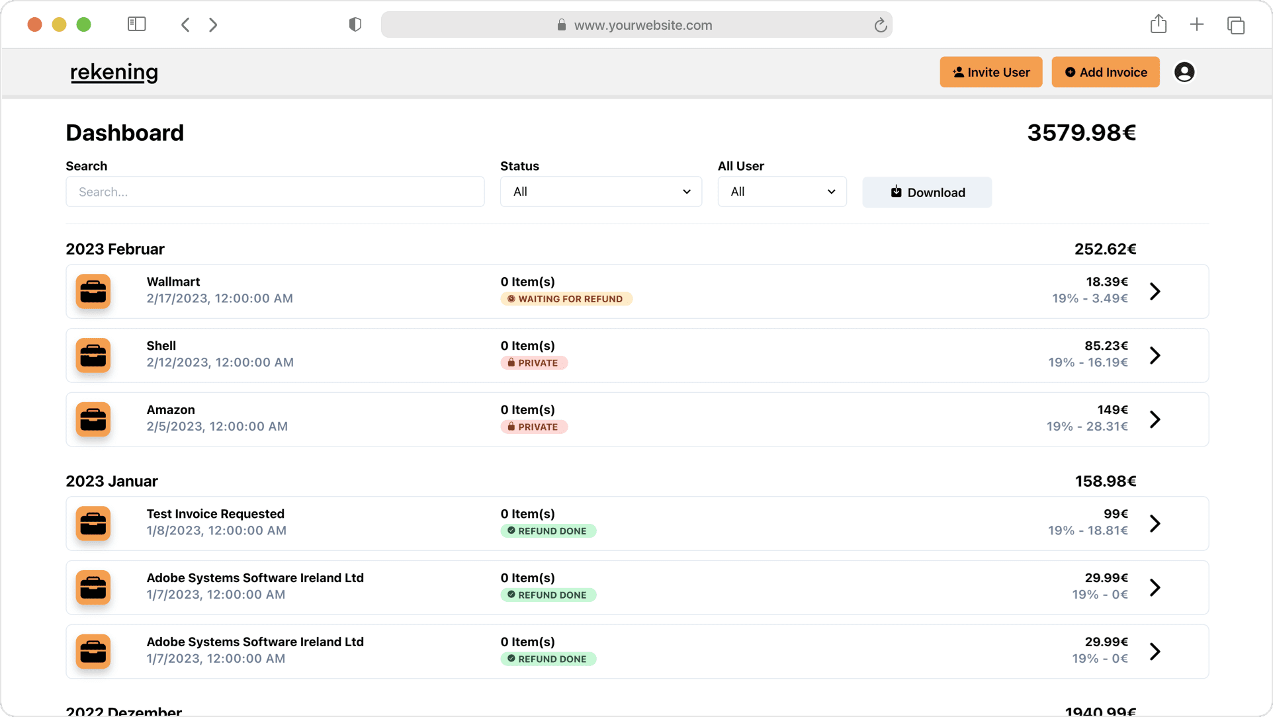
Task: Open the Wallmart invoice chevron arrow
Action: point(1155,292)
